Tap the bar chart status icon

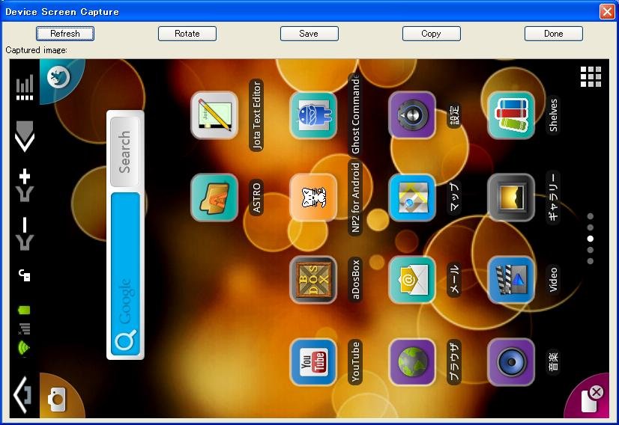pos(25,87)
